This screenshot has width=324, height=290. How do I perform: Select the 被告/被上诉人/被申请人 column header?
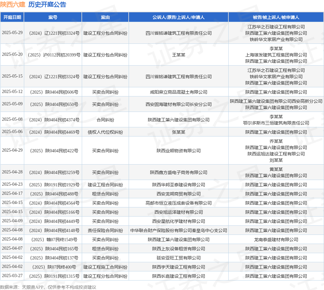[276, 17]
